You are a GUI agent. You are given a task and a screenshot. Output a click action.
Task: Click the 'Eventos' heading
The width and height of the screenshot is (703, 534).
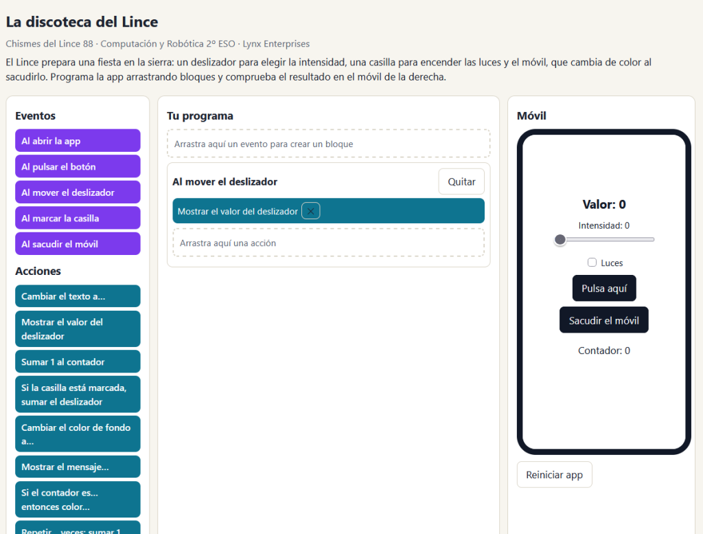(36, 115)
